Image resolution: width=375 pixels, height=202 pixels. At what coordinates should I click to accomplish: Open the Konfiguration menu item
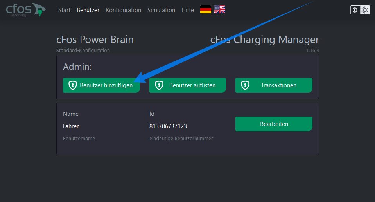[x=123, y=10]
